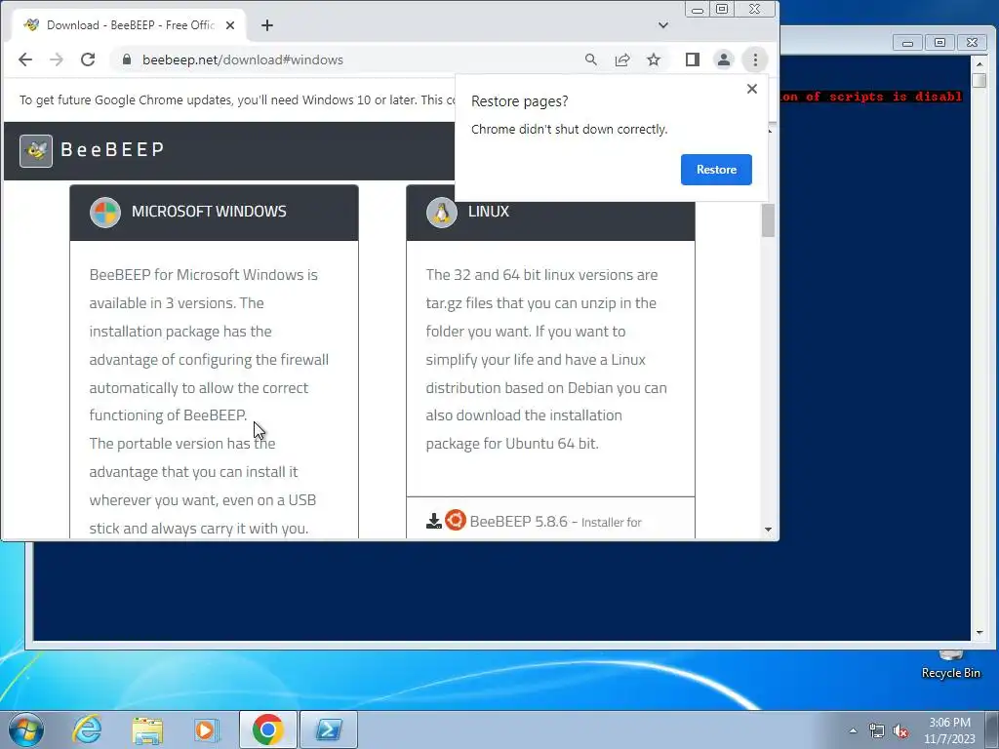The width and height of the screenshot is (999, 749).
Task: Share this page via share icon
Action: tap(621, 59)
